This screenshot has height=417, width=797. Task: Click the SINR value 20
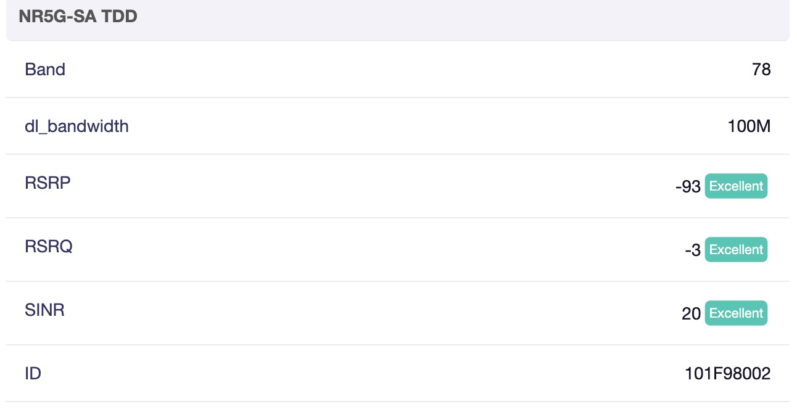pos(691,314)
